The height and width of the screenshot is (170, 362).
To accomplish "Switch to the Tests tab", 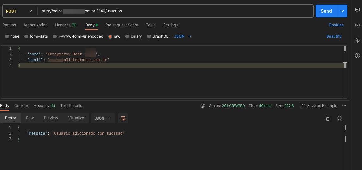I will pyautogui.click(x=151, y=25).
